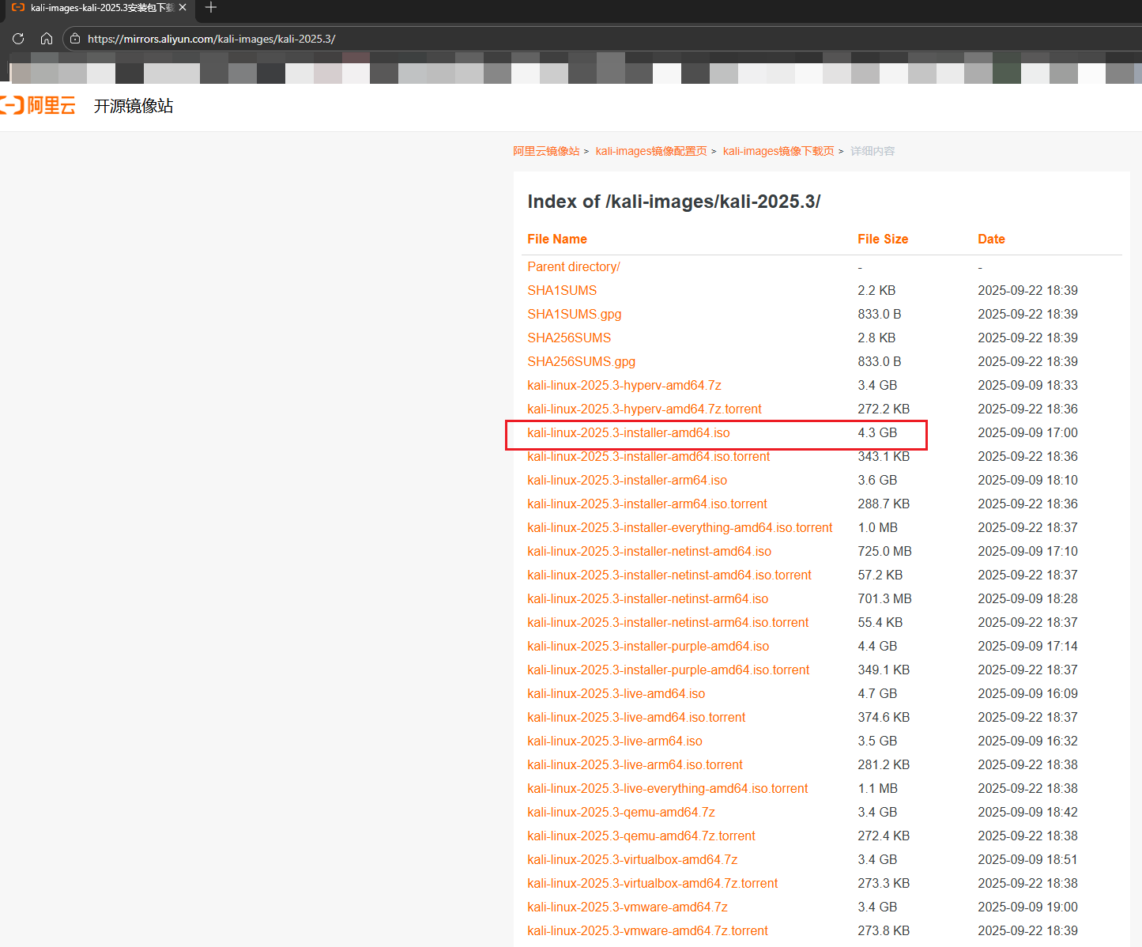Download kali-linux-2025.3-virtualbox-amd64.7z
Screen dimensions: 1142x947
coord(632,860)
